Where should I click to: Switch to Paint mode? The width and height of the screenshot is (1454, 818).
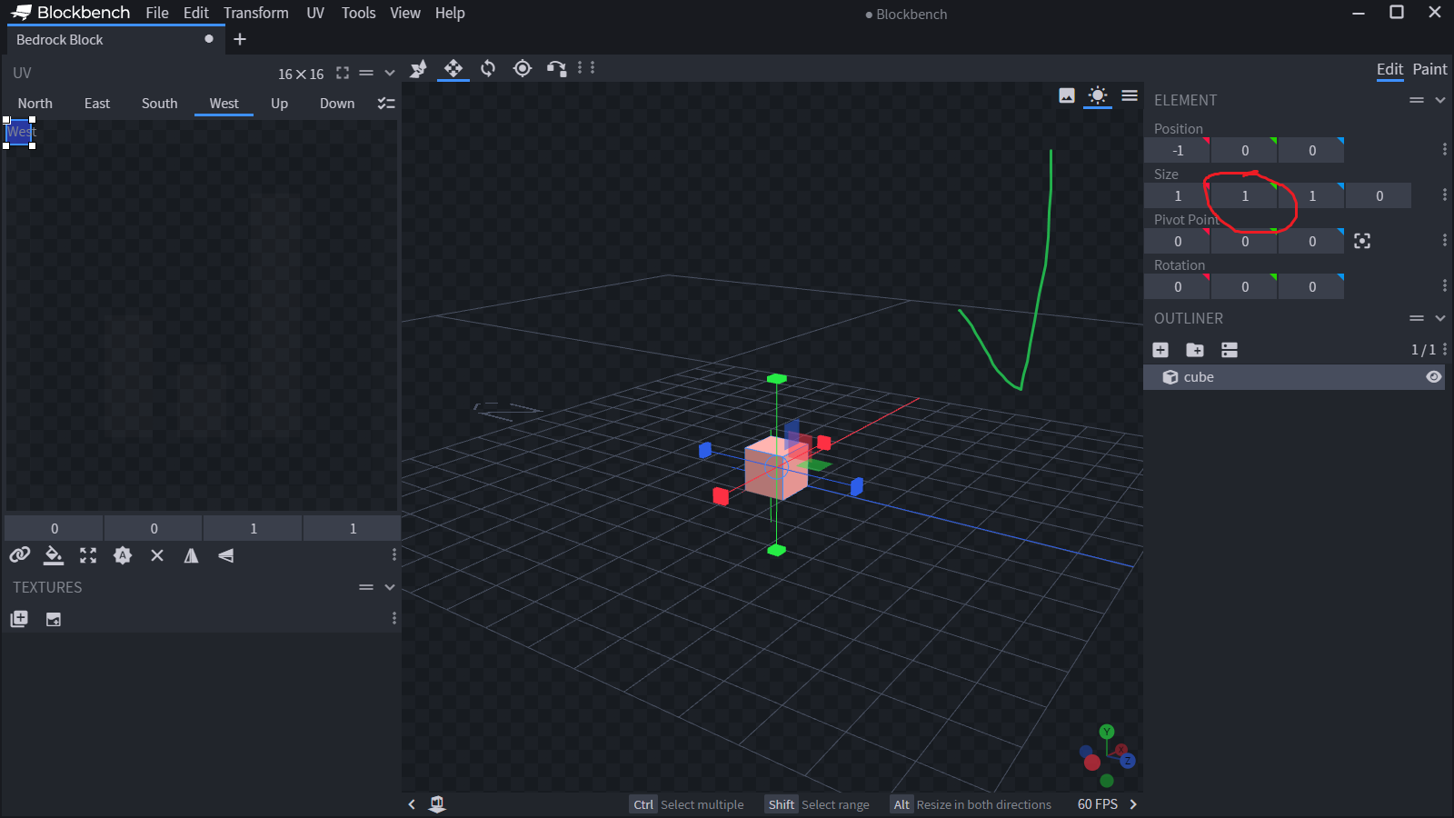[1429, 69]
